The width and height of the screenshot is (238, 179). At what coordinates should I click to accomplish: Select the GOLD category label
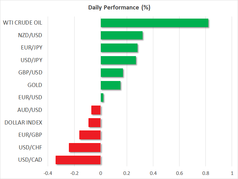coord(35,85)
